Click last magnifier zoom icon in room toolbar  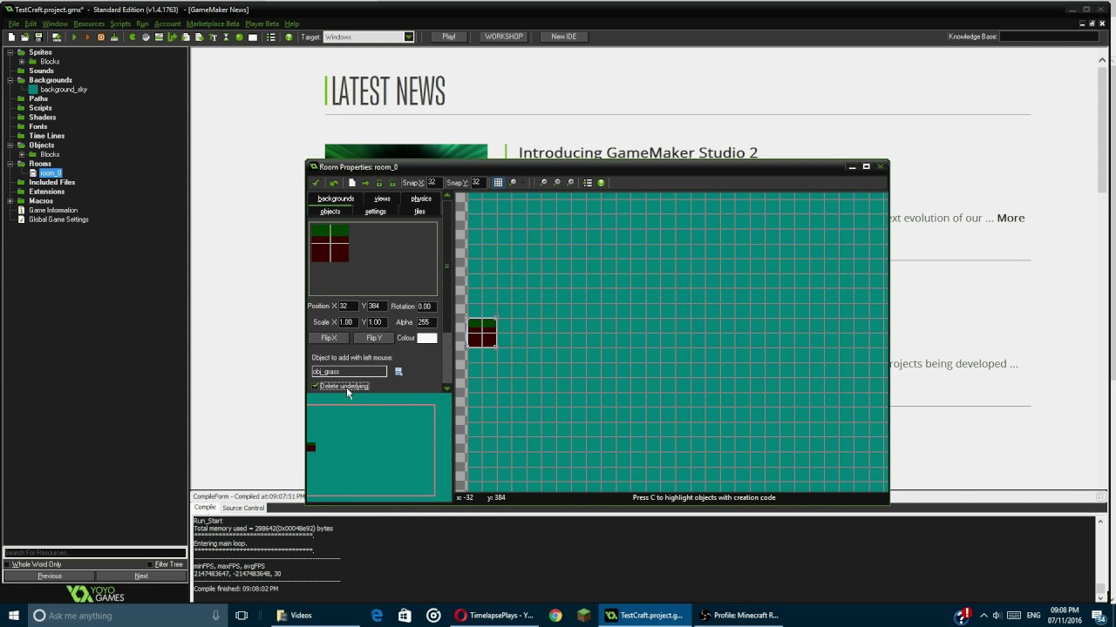click(x=570, y=183)
